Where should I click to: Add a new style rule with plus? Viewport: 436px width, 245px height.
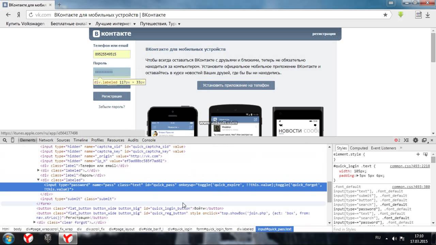(418, 154)
